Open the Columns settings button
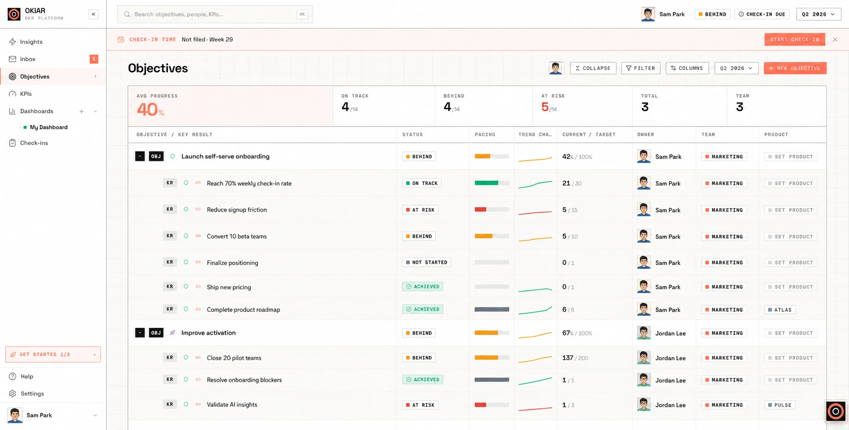This screenshot has height=430, width=849. pyautogui.click(x=687, y=68)
